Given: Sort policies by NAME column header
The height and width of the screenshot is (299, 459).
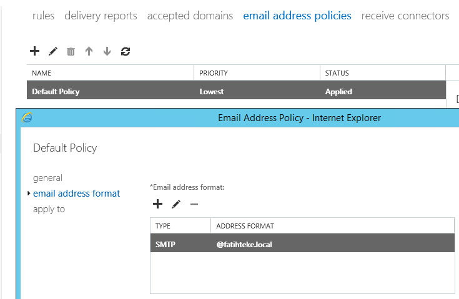Looking at the screenshot, I should [111, 73].
